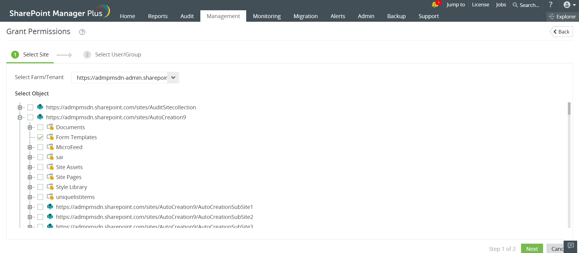
Task: Tick the MicroFeed checkbox
Action: [x=40, y=147]
